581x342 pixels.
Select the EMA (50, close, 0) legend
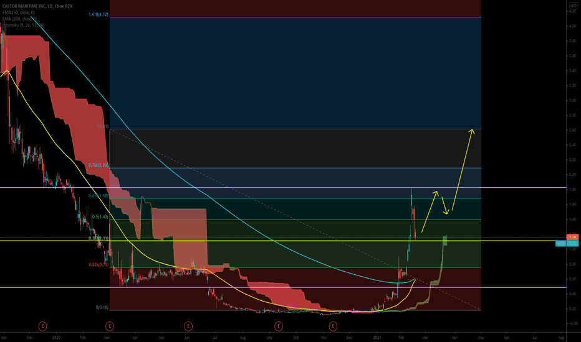(19, 12)
